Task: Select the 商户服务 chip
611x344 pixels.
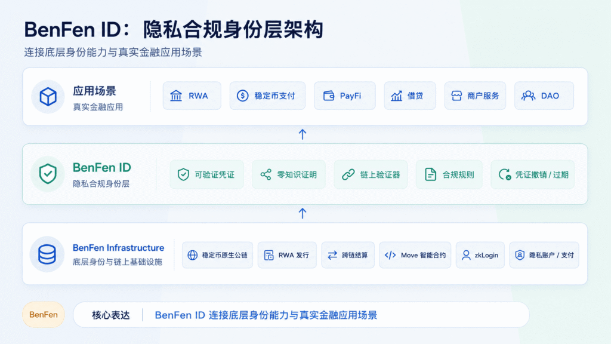Action: coord(475,96)
